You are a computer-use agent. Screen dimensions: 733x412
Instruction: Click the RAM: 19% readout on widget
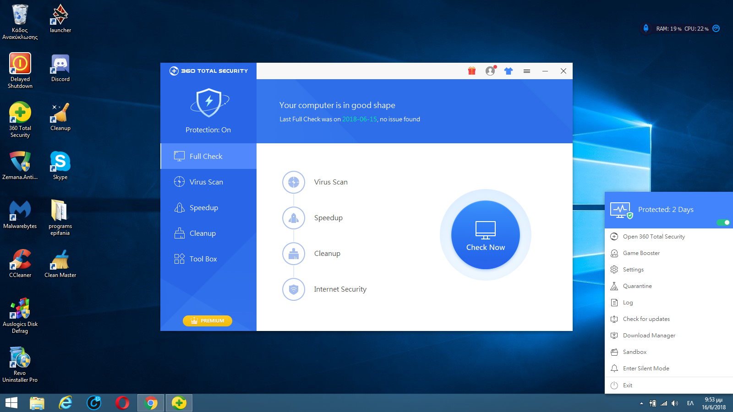669,29
